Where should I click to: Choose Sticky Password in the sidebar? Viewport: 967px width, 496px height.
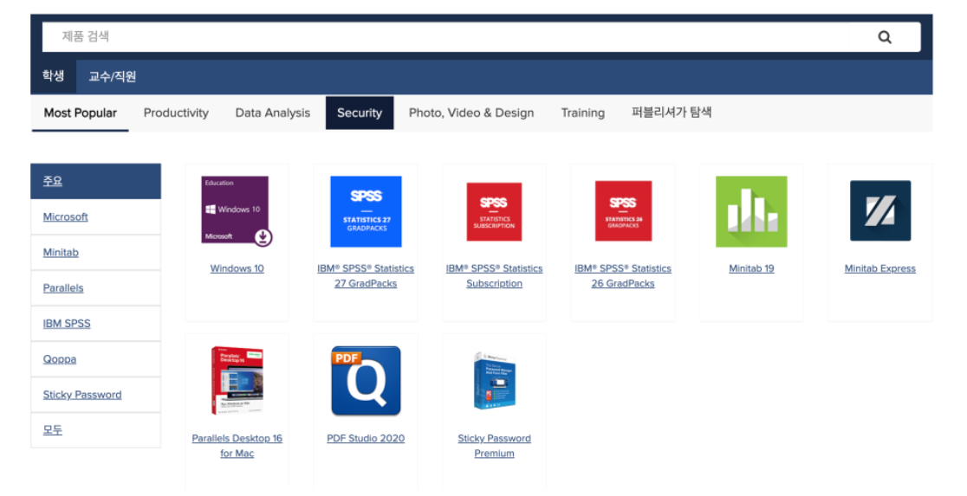pyautogui.click(x=95, y=395)
